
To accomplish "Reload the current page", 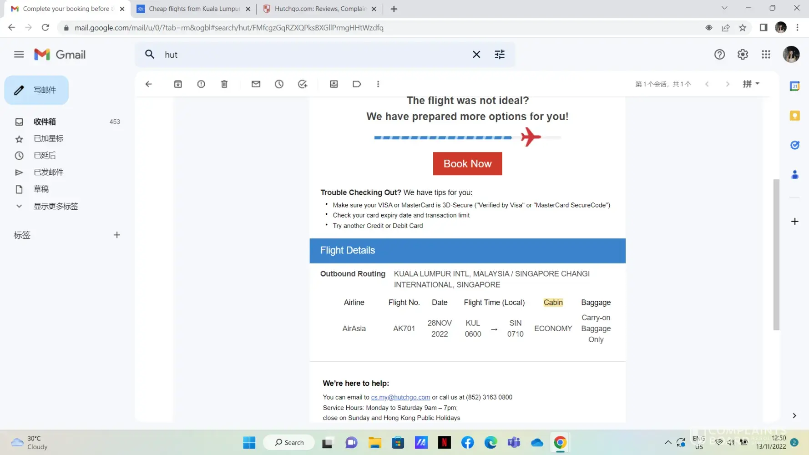I will (45, 28).
